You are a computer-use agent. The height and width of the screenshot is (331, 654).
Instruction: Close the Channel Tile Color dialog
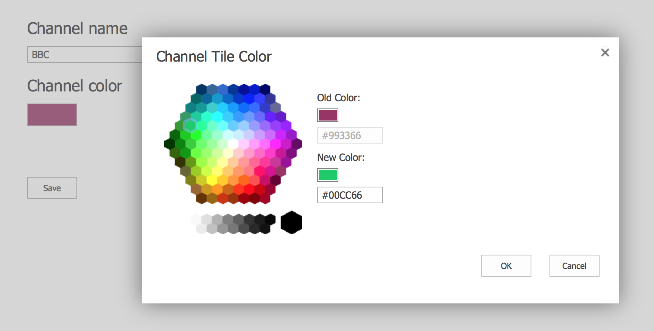pyautogui.click(x=605, y=53)
